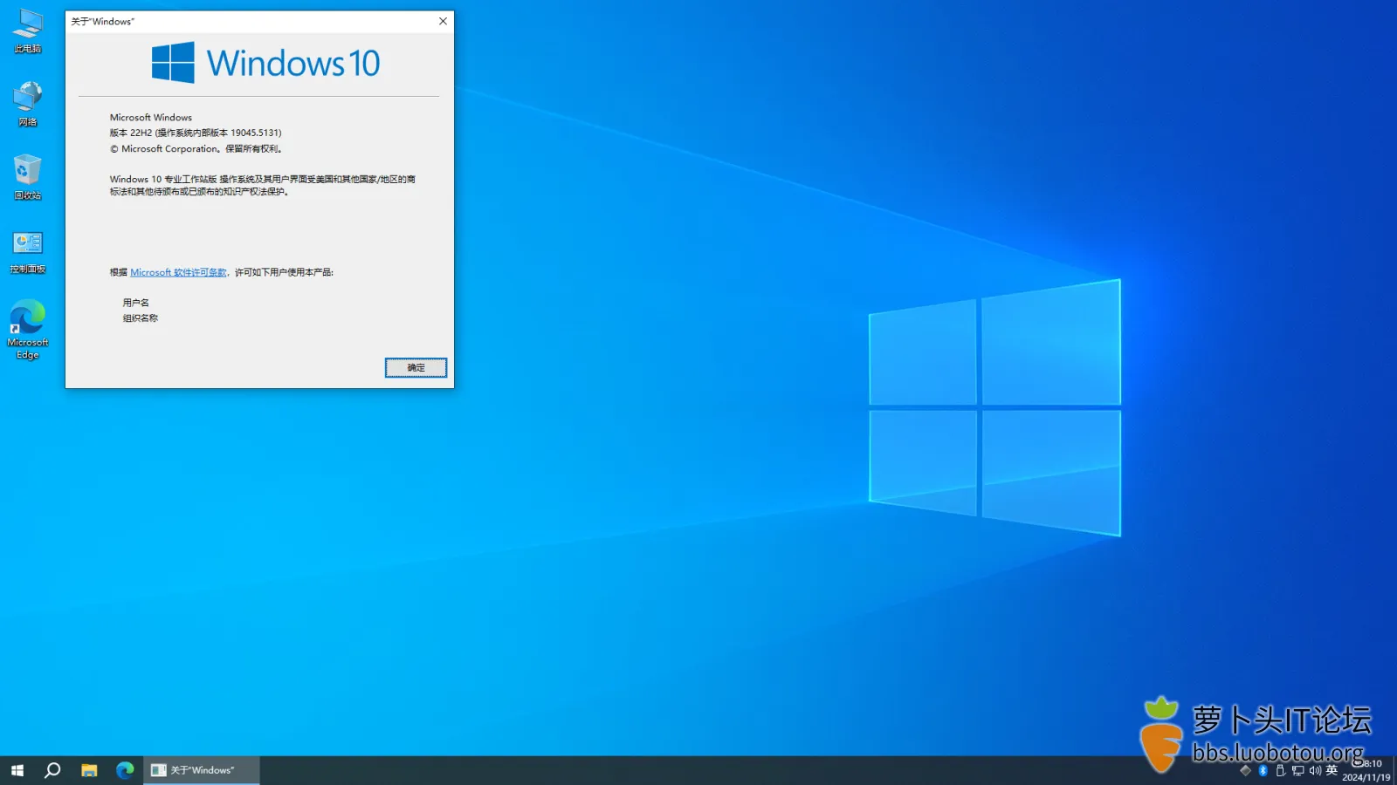The height and width of the screenshot is (785, 1397).
Task: Select the Microsoft Edge desktop shortcut
Action: point(27,330)
